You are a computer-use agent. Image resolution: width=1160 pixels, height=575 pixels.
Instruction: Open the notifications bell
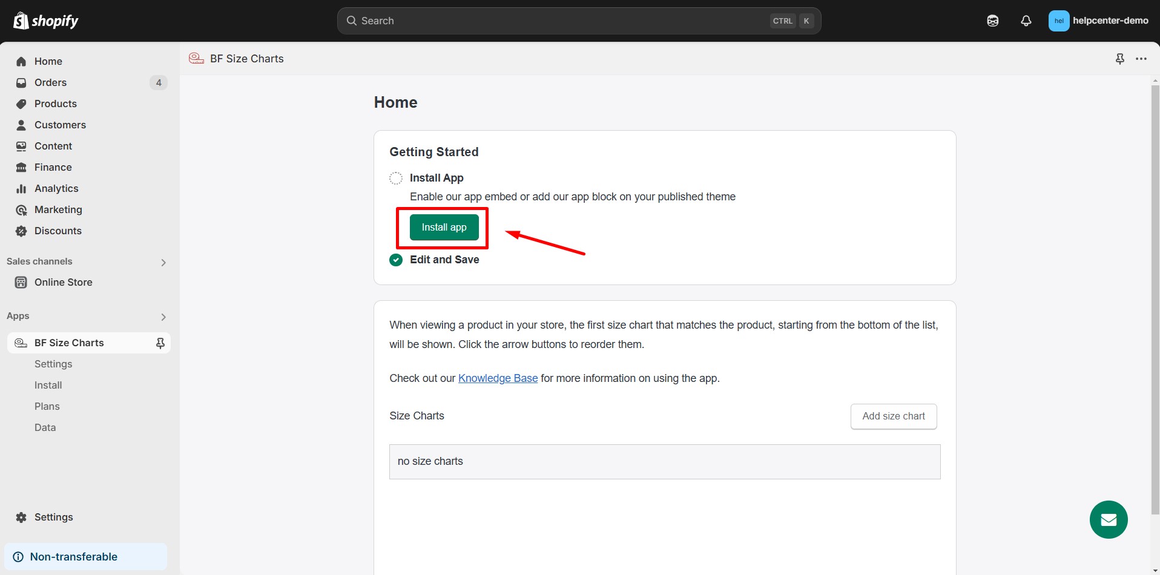(x=1026, y=21)
